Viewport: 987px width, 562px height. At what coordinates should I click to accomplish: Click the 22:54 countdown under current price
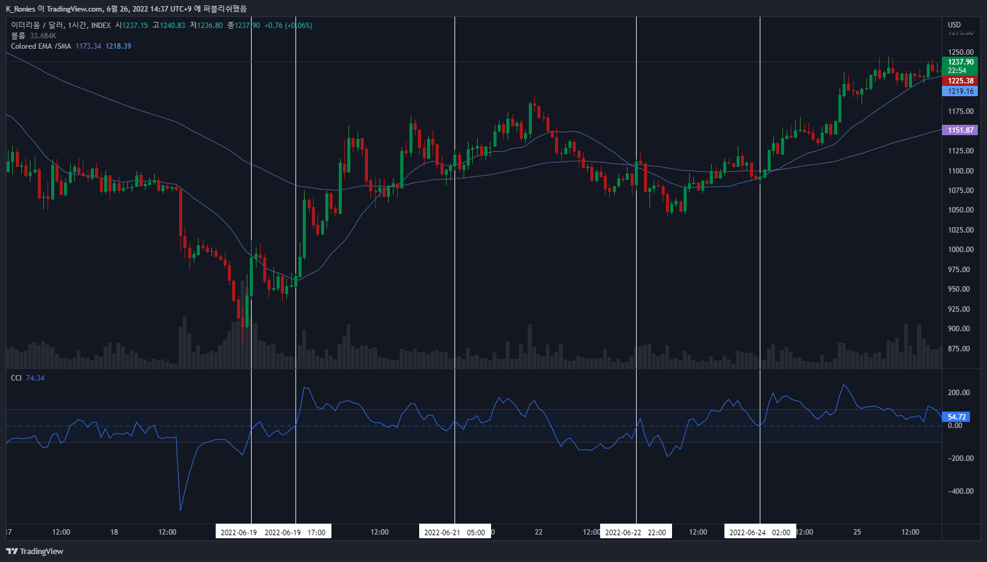coord(957,71)
